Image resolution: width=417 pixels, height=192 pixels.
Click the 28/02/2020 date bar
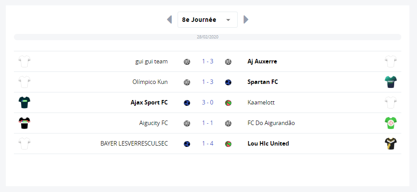[208, 37]
